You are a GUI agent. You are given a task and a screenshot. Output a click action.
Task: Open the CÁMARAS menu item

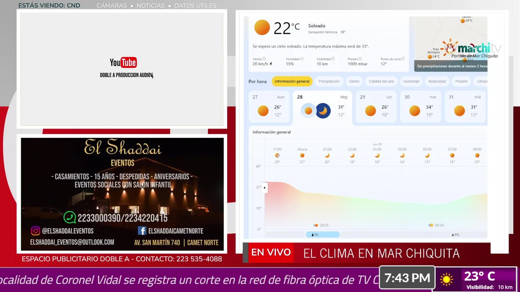click(x=112, y=6)
